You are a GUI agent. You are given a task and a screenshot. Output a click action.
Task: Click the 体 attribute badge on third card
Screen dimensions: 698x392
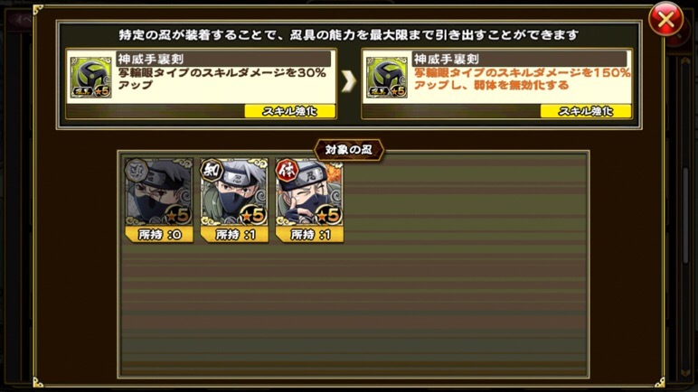click(x=287, y=170)
